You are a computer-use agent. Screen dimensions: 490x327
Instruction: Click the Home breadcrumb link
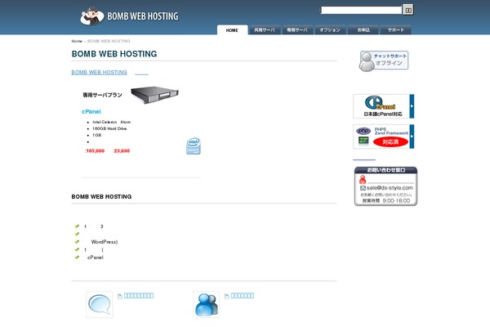pos(77,41)
